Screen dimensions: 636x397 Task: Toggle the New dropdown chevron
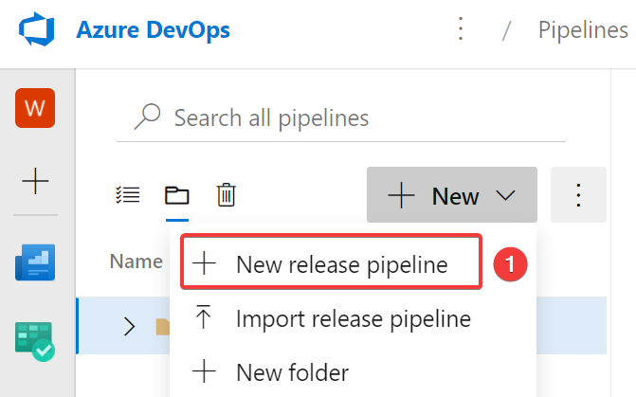[x=505, y=196]
